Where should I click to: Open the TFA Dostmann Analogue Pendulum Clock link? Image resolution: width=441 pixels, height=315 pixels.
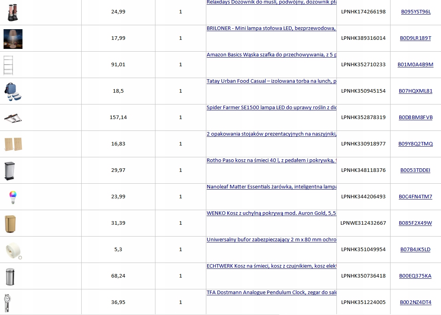click(x=271, y=293)
